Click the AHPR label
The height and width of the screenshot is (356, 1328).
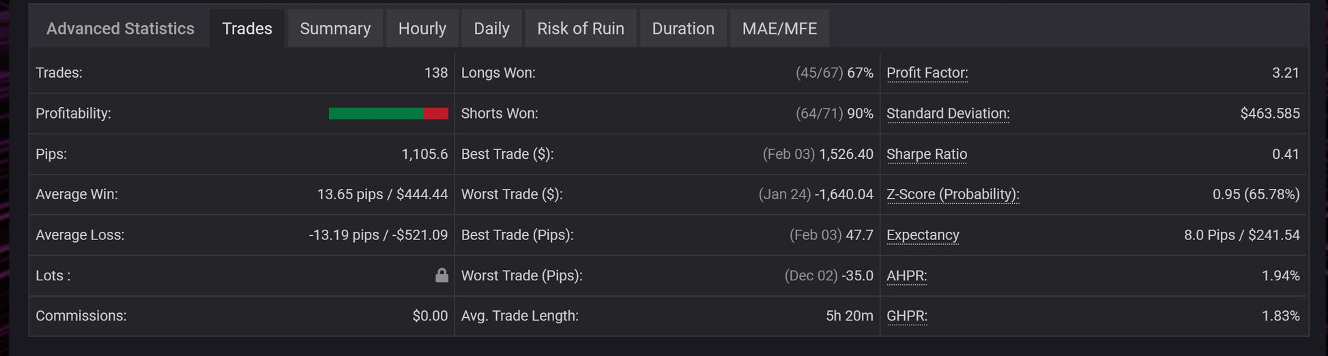(x=906, y=276)
